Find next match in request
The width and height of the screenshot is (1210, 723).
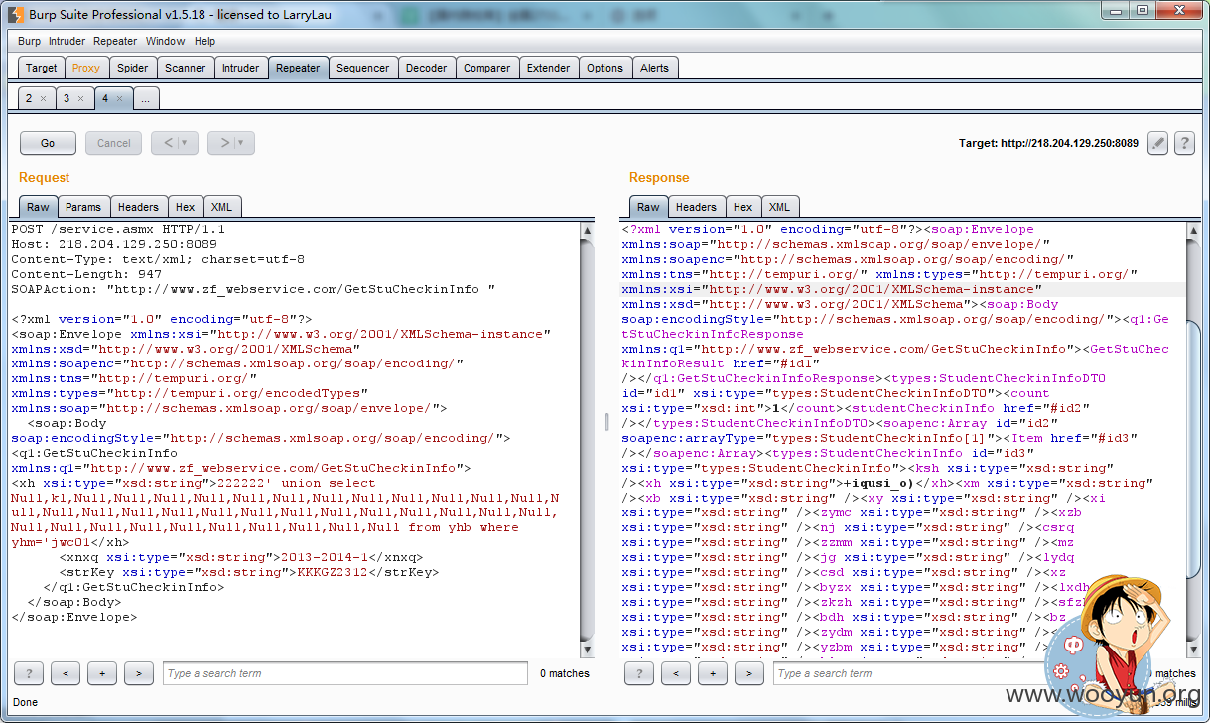pyautogui.click(x=139, y=673)
